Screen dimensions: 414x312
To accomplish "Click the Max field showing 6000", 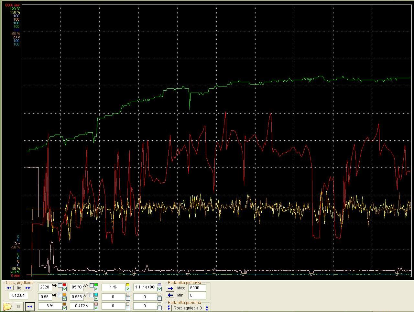I will 197,288.
